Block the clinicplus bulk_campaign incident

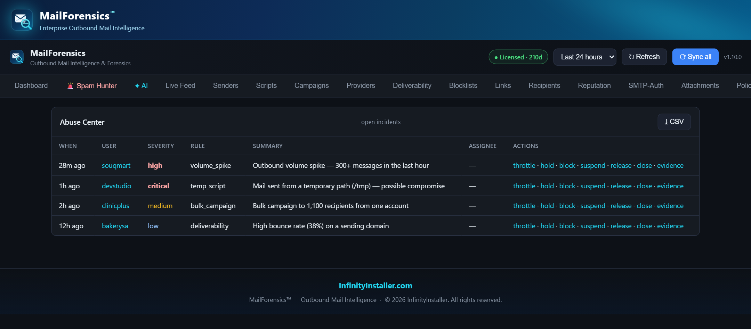click(x=567, y=206)
